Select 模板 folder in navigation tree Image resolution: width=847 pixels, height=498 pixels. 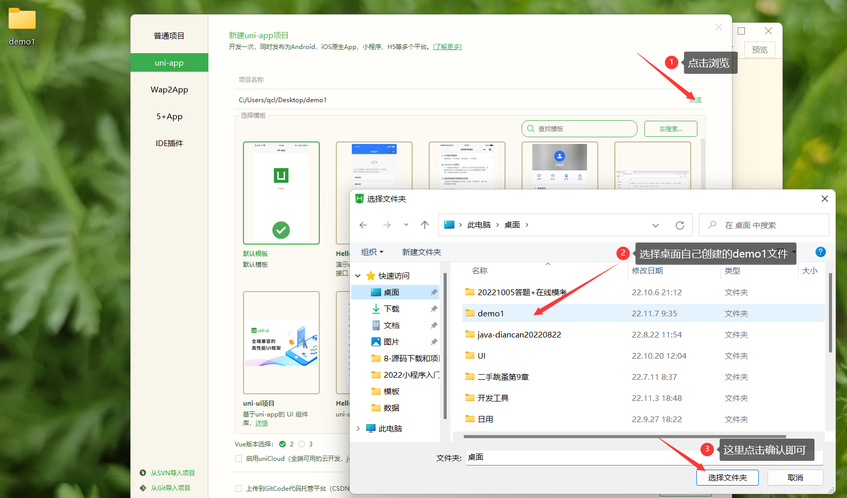[385, 391]
